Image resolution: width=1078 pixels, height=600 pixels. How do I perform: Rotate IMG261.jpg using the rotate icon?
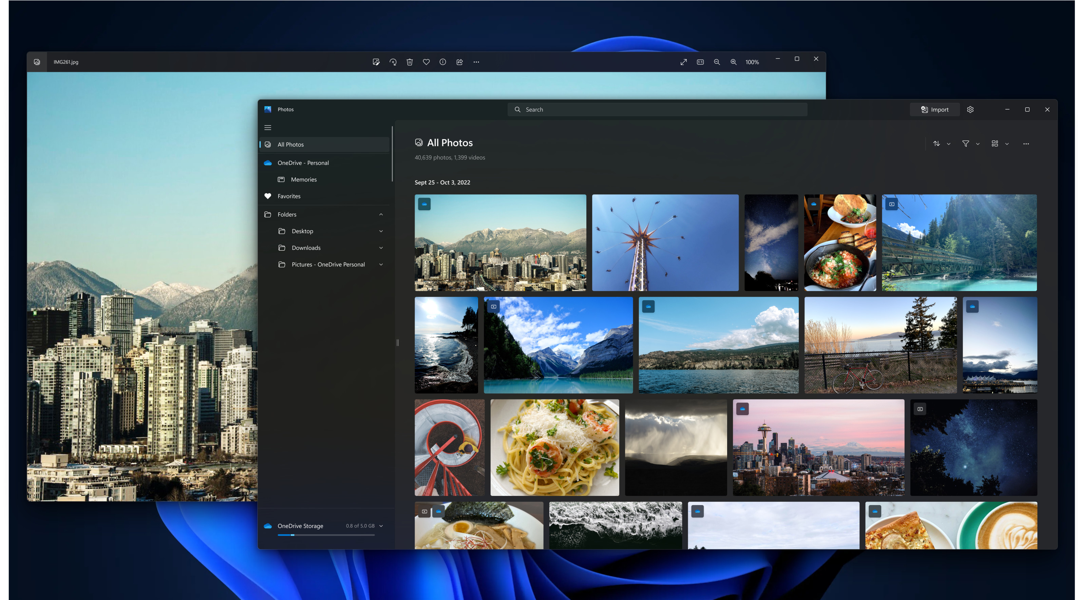pyautogui.click(x=393, y=62)
